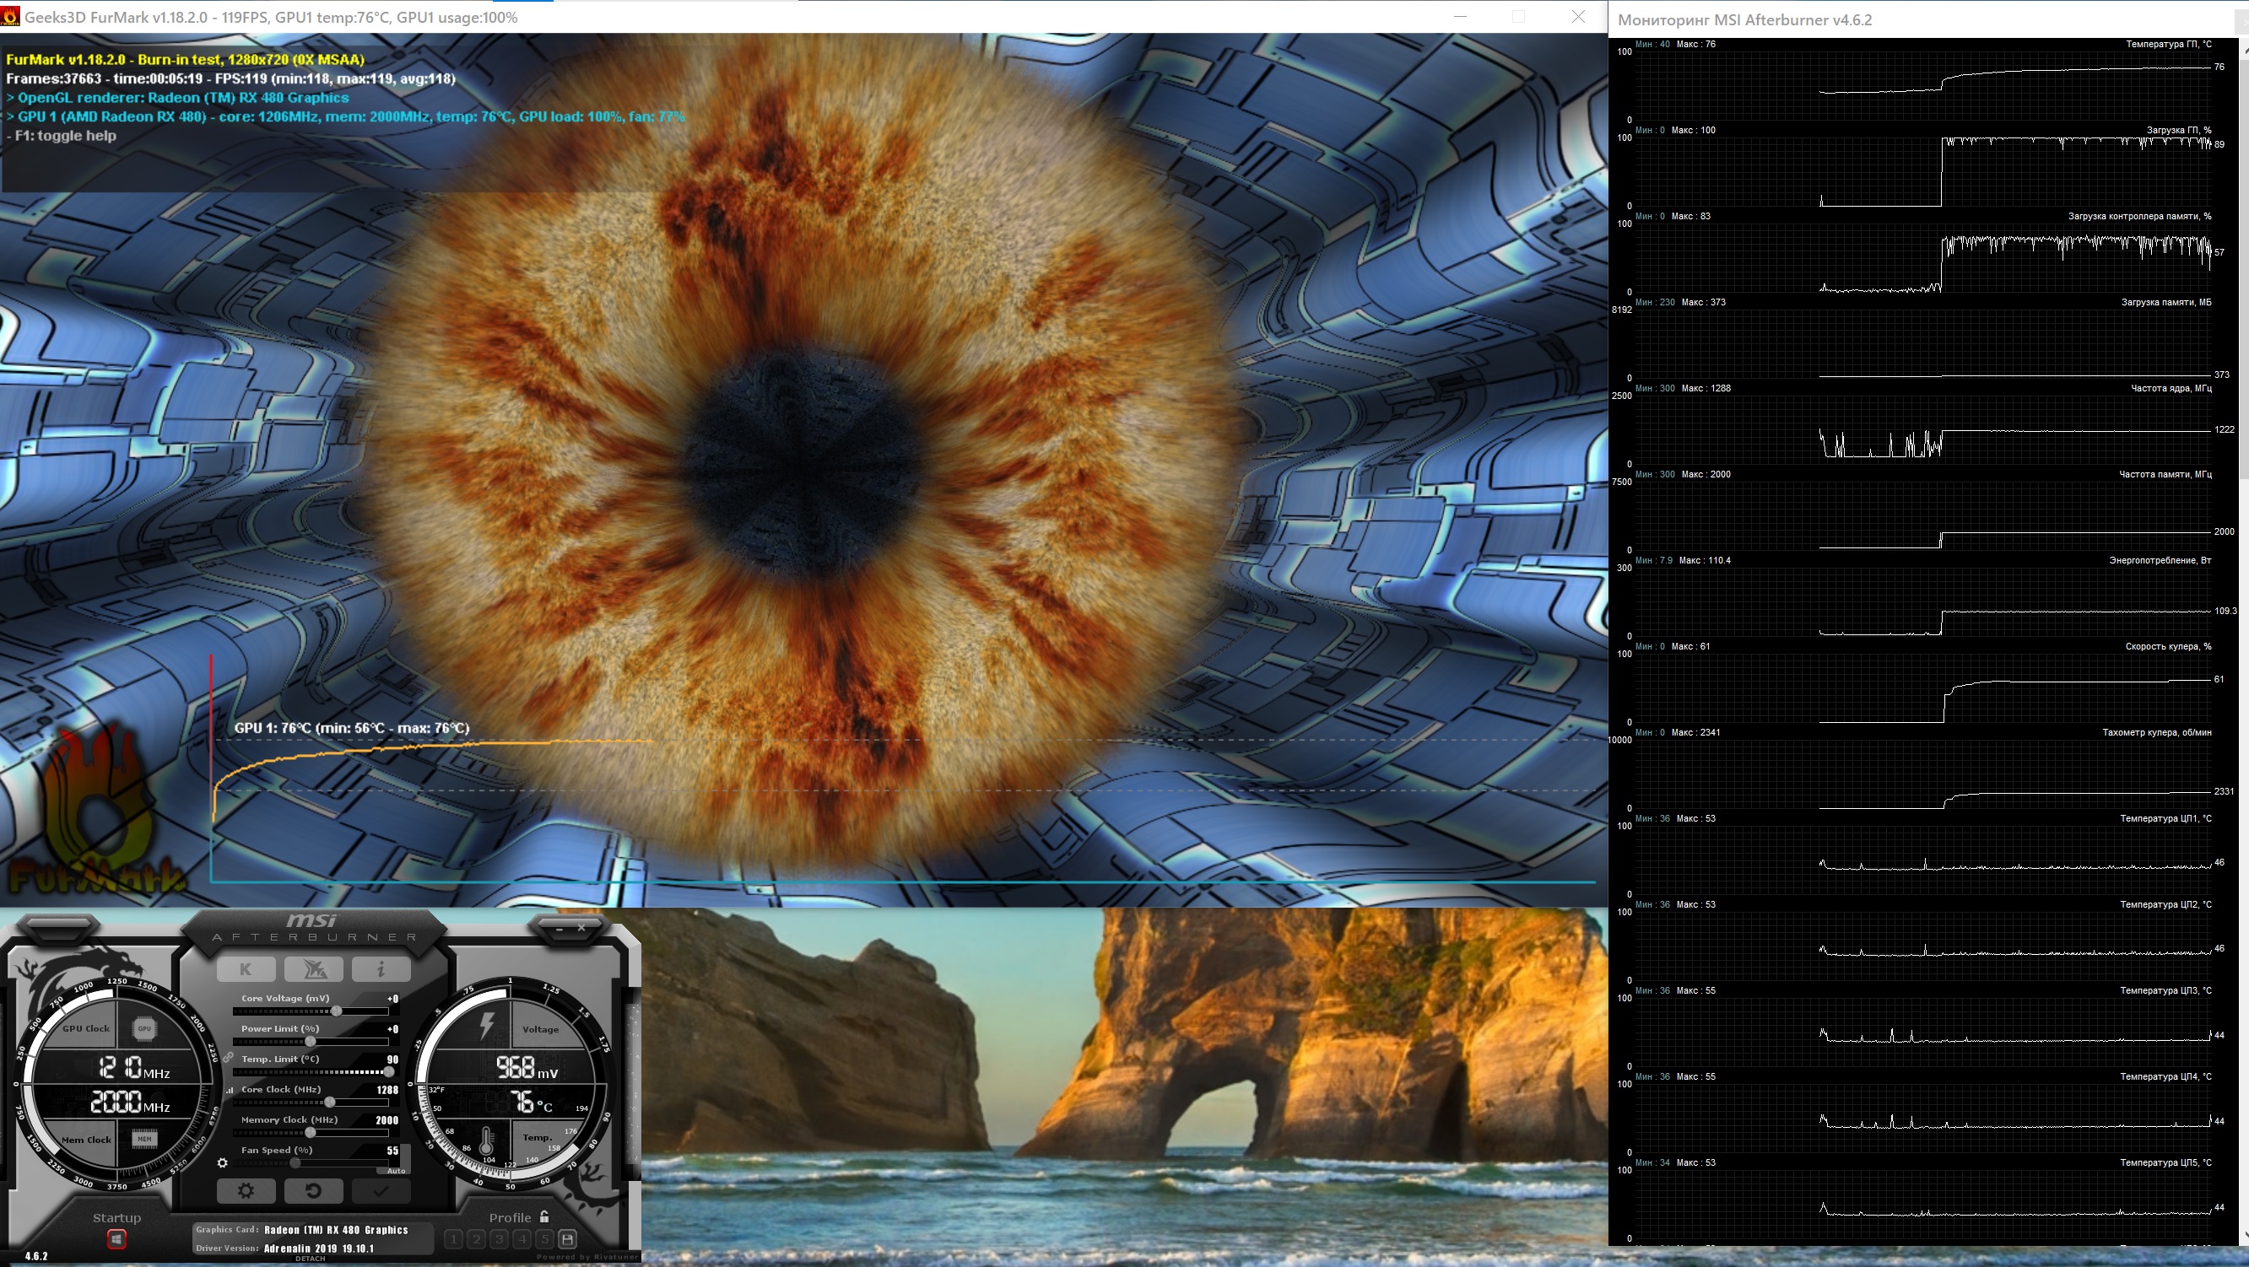2249x1267 pixels.
Task: Adjust the Memory Clock slider
Action: (x=311, y=1133)
